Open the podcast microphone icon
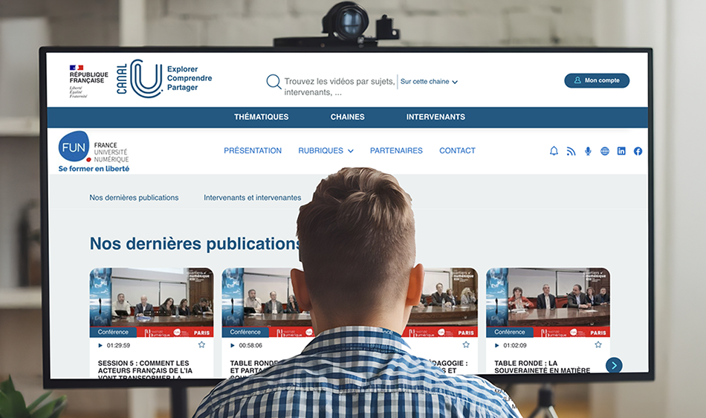Viewport: 706px width, 418px height. click(x=588, y=151)
